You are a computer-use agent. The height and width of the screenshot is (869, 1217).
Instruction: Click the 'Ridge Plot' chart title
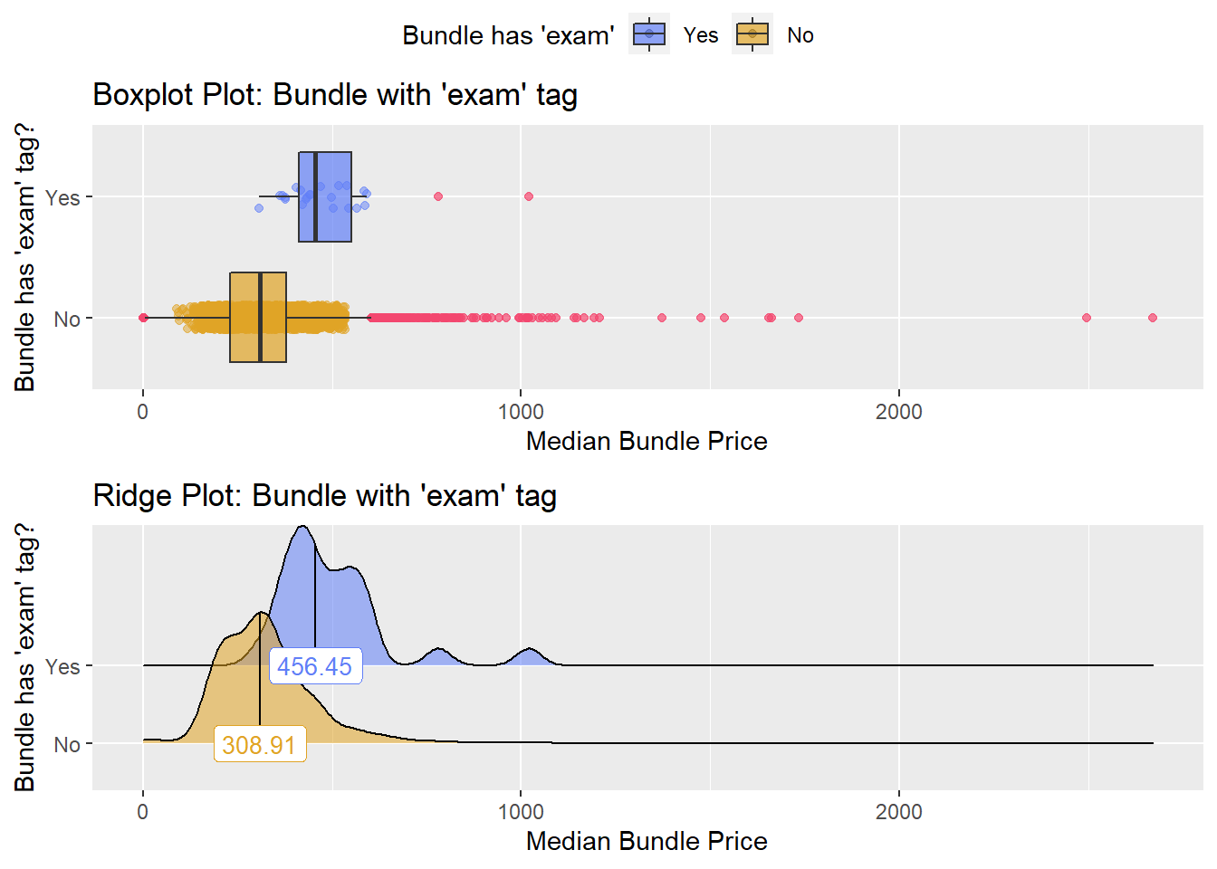tap(324, 496)
